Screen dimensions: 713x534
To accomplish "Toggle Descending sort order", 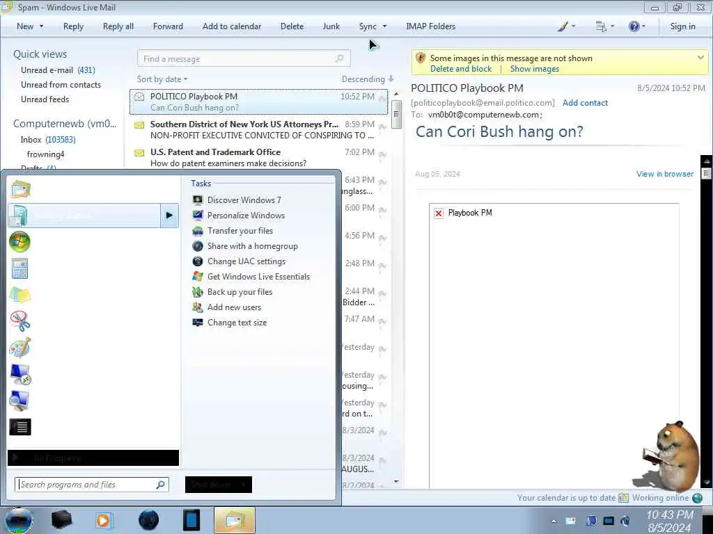I will click(368, 79).
